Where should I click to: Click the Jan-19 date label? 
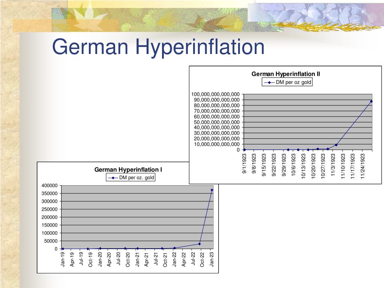click(63, 259)
